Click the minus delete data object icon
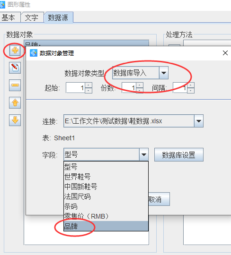Screen dimensions: 231x255 coord(15,85)
